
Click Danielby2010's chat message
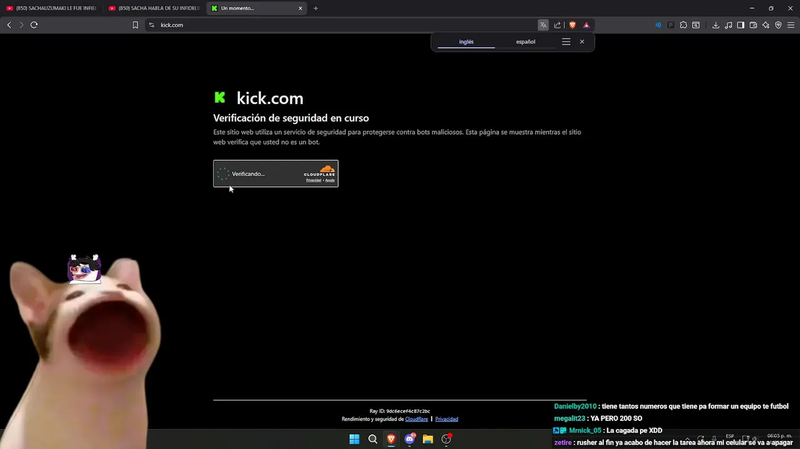pyautogui.click(x=671, y=407)
